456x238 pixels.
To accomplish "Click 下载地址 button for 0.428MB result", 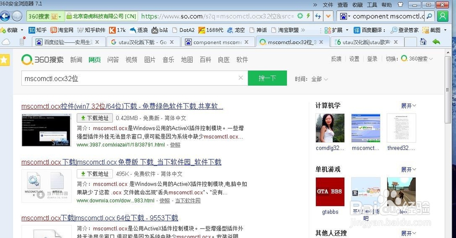I will tap(95, 118).
